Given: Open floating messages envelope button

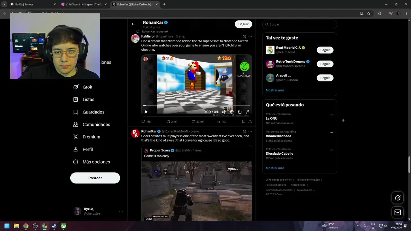Looking at the screenshot, I should [x=398, y=212].
